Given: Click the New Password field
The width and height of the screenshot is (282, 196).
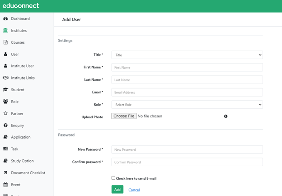Looking at the screenshot, I should (x=187, y=149).
